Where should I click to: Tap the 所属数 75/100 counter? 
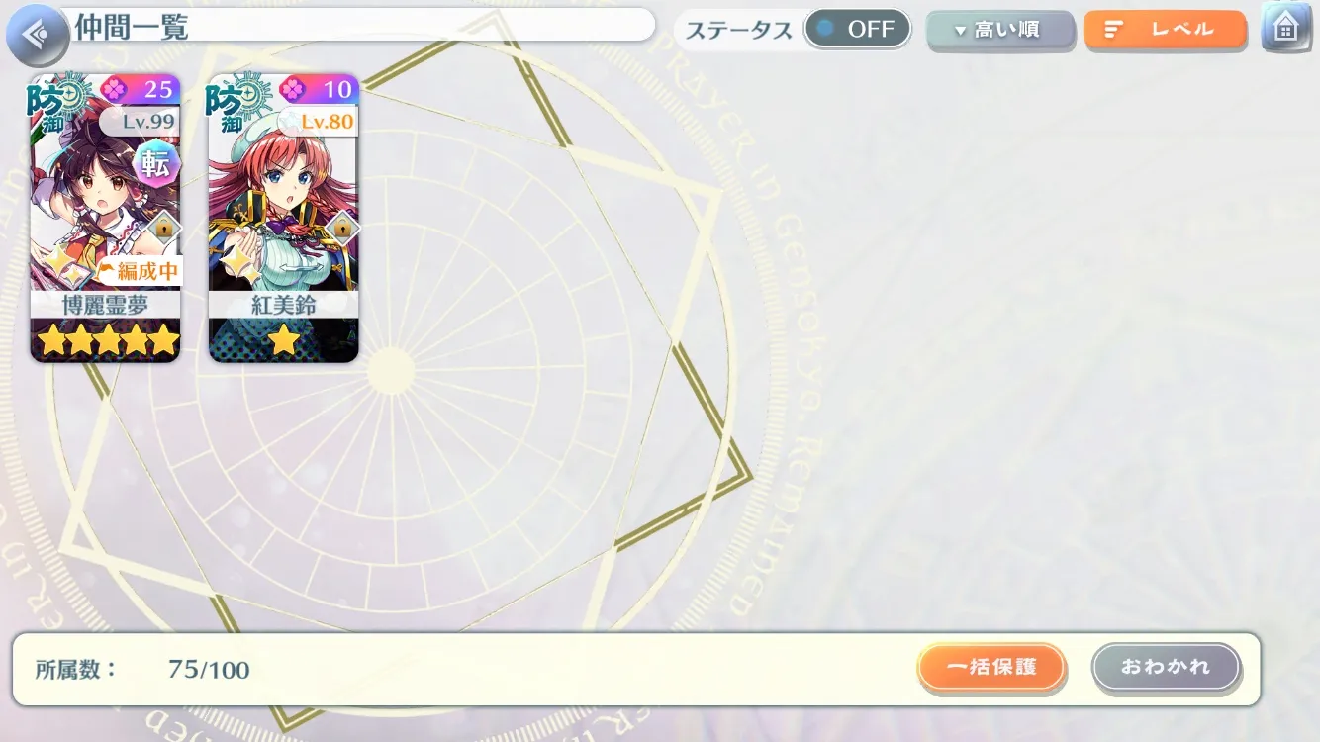[x=143, y=670]
